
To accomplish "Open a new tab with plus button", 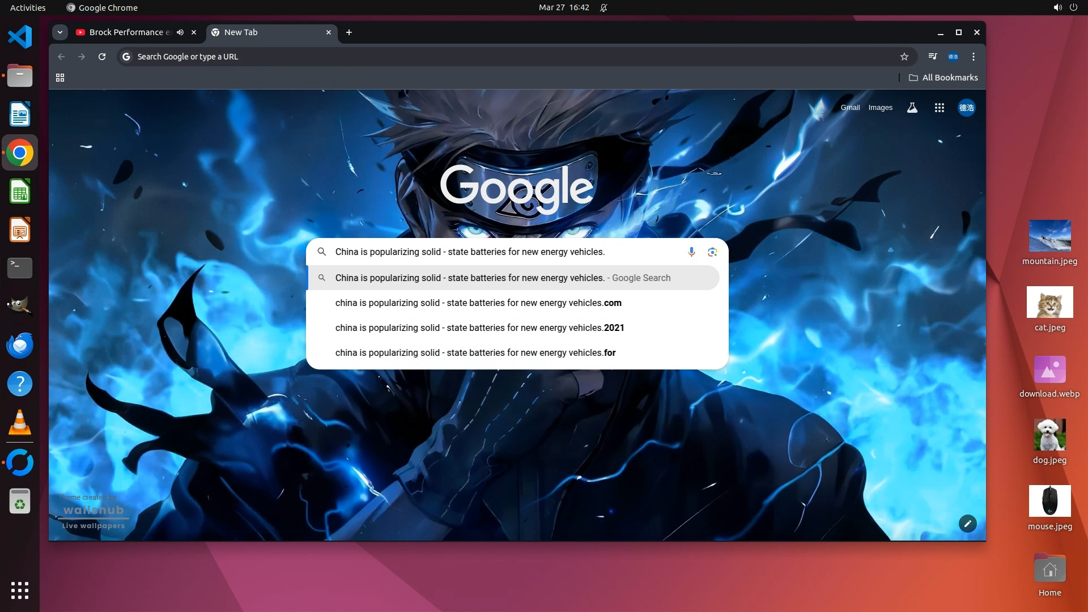I will pyautogui.click(x=349, y=32).
